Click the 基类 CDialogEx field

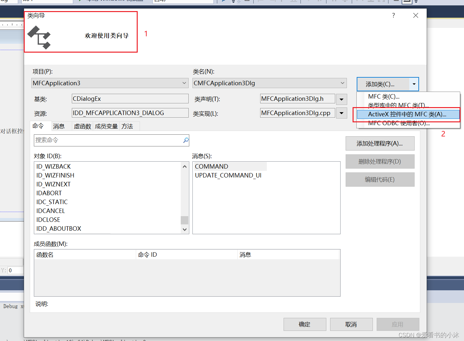(x=130, y=99)
